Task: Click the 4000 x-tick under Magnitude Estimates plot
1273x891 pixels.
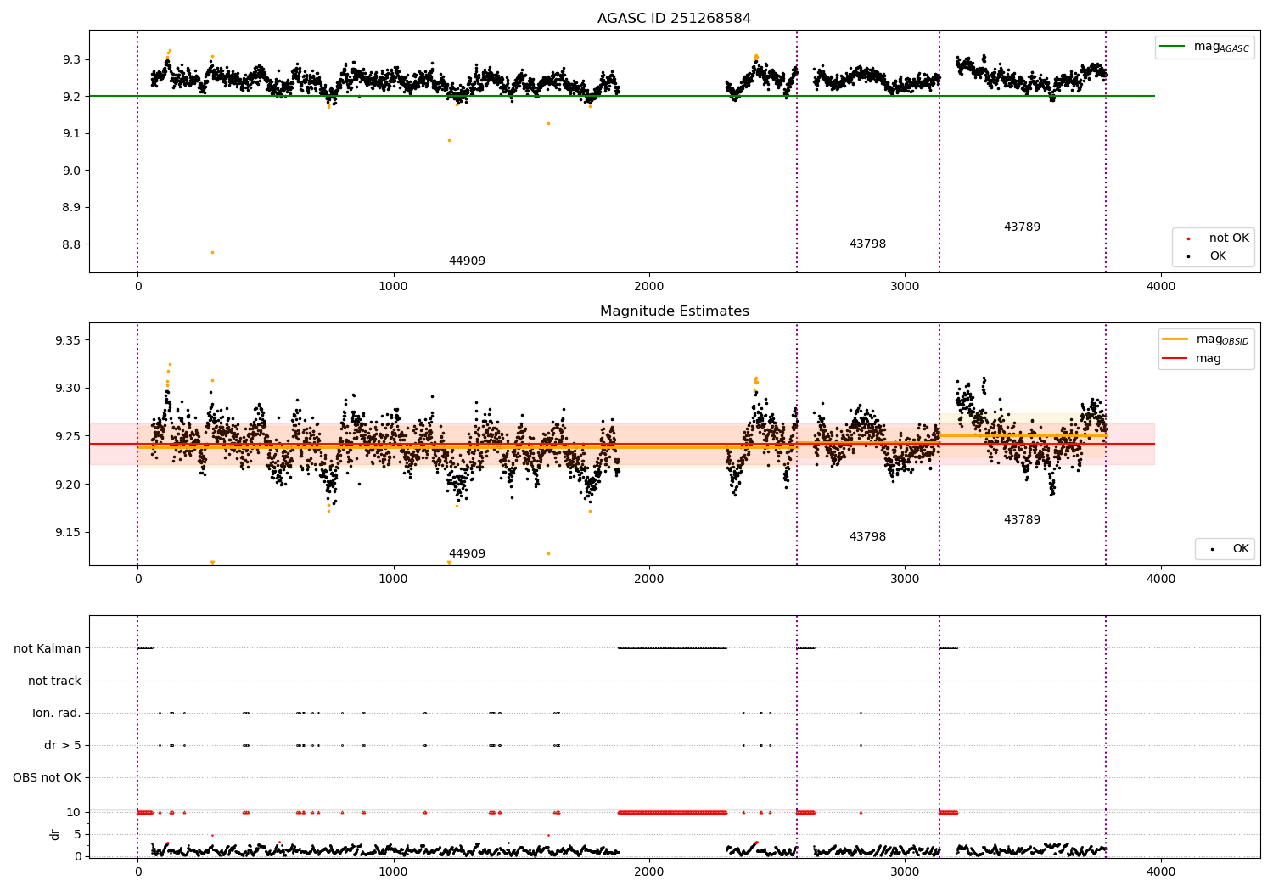Action: pyautogui.click(x=1161, y=580)
